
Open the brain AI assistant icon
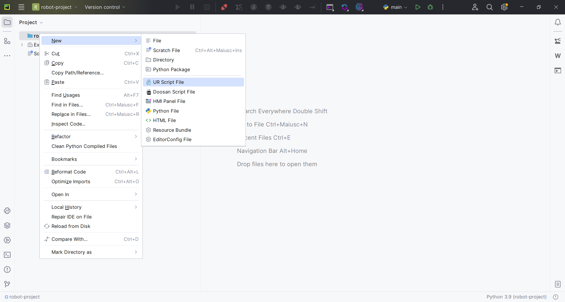click(359, 7)
